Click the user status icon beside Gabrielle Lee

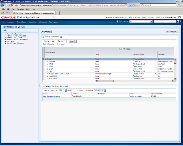coord(179,17)
